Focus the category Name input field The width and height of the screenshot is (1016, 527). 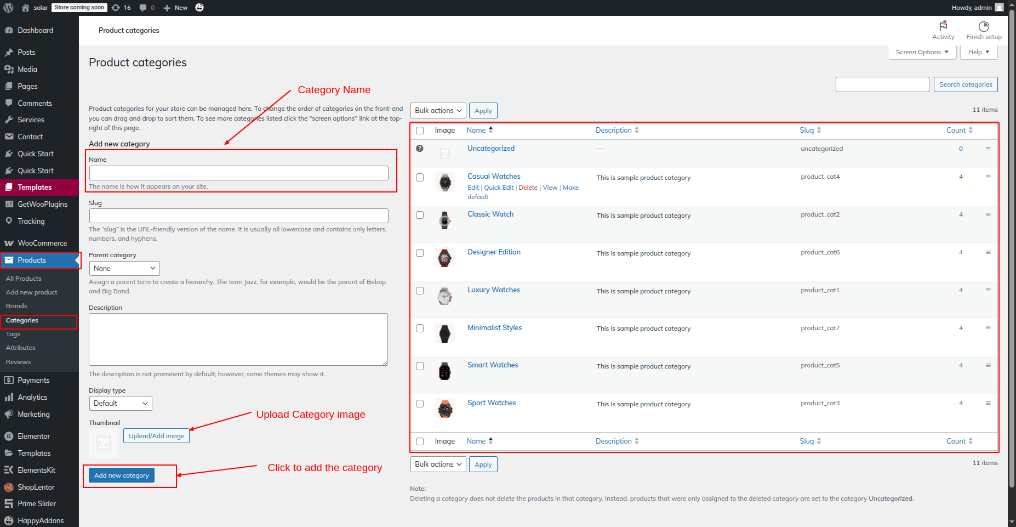(238, 173)
